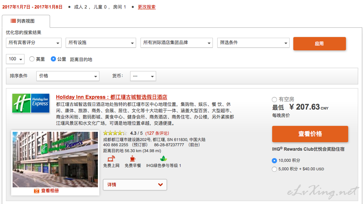Click the distance text 56.30 km (34.98 mi)
This screenshot has height=204, width=363.
click(x=143, y=151)
